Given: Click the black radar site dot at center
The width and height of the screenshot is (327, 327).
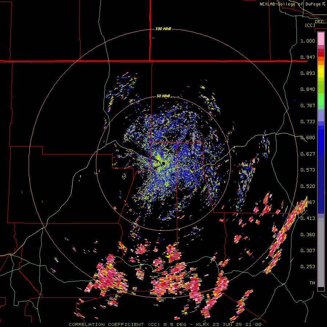Looking at the screenshot, I should point(163,163).
